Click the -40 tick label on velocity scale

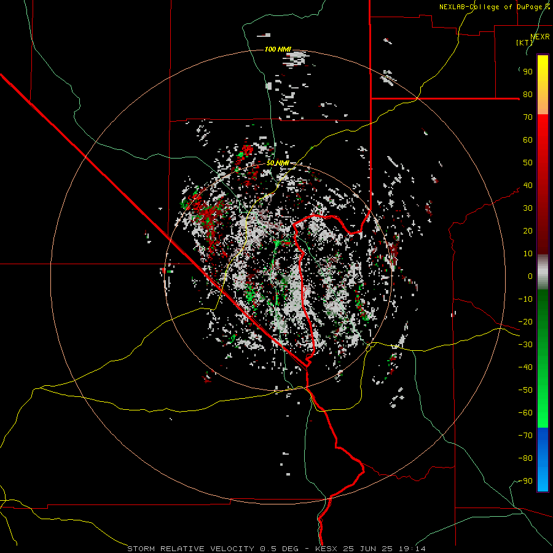pos(525,367)
